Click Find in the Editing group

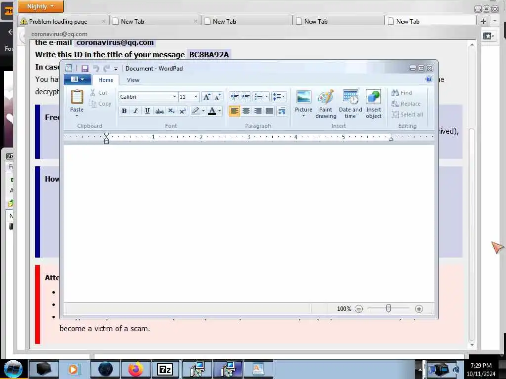click(x=402, y=93)
